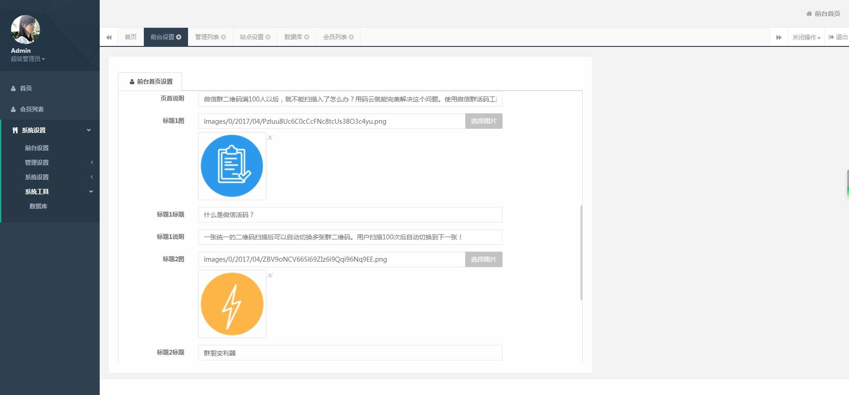Click 选择图片 button for 标题1图
The height and width of the screenshot is (395, 849).
pos(483,122)
